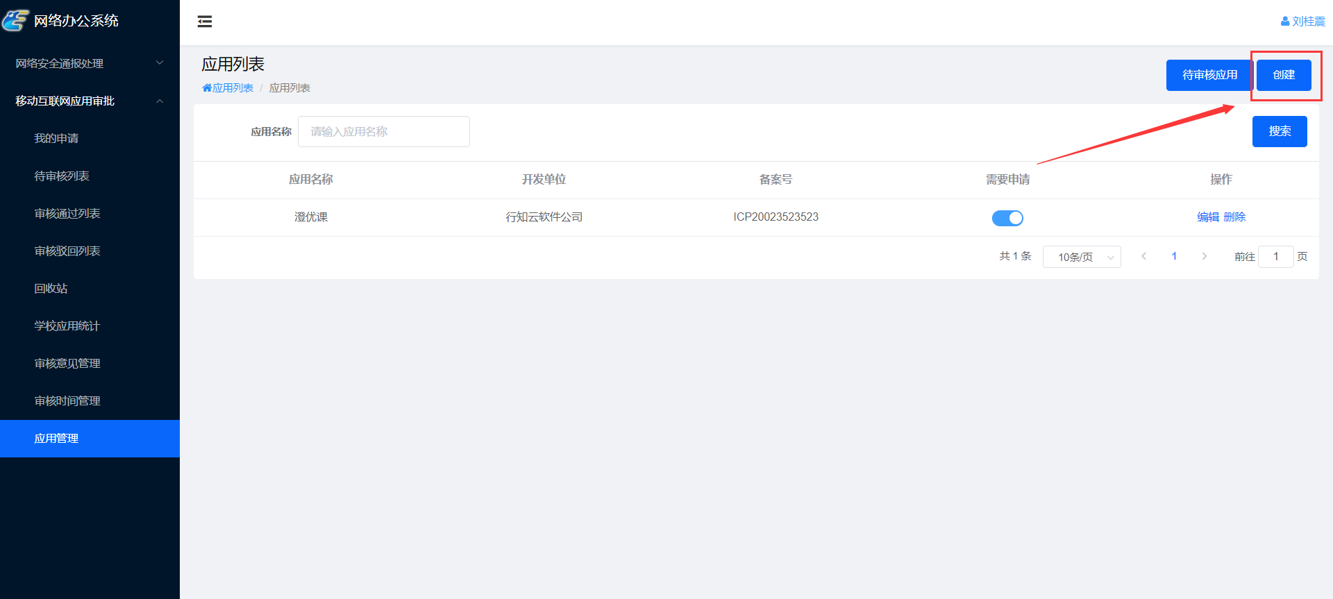Screen dimensions: 1333x599
Task: Click the 应用列表 breadcrumb link
Action: point(233,88)
